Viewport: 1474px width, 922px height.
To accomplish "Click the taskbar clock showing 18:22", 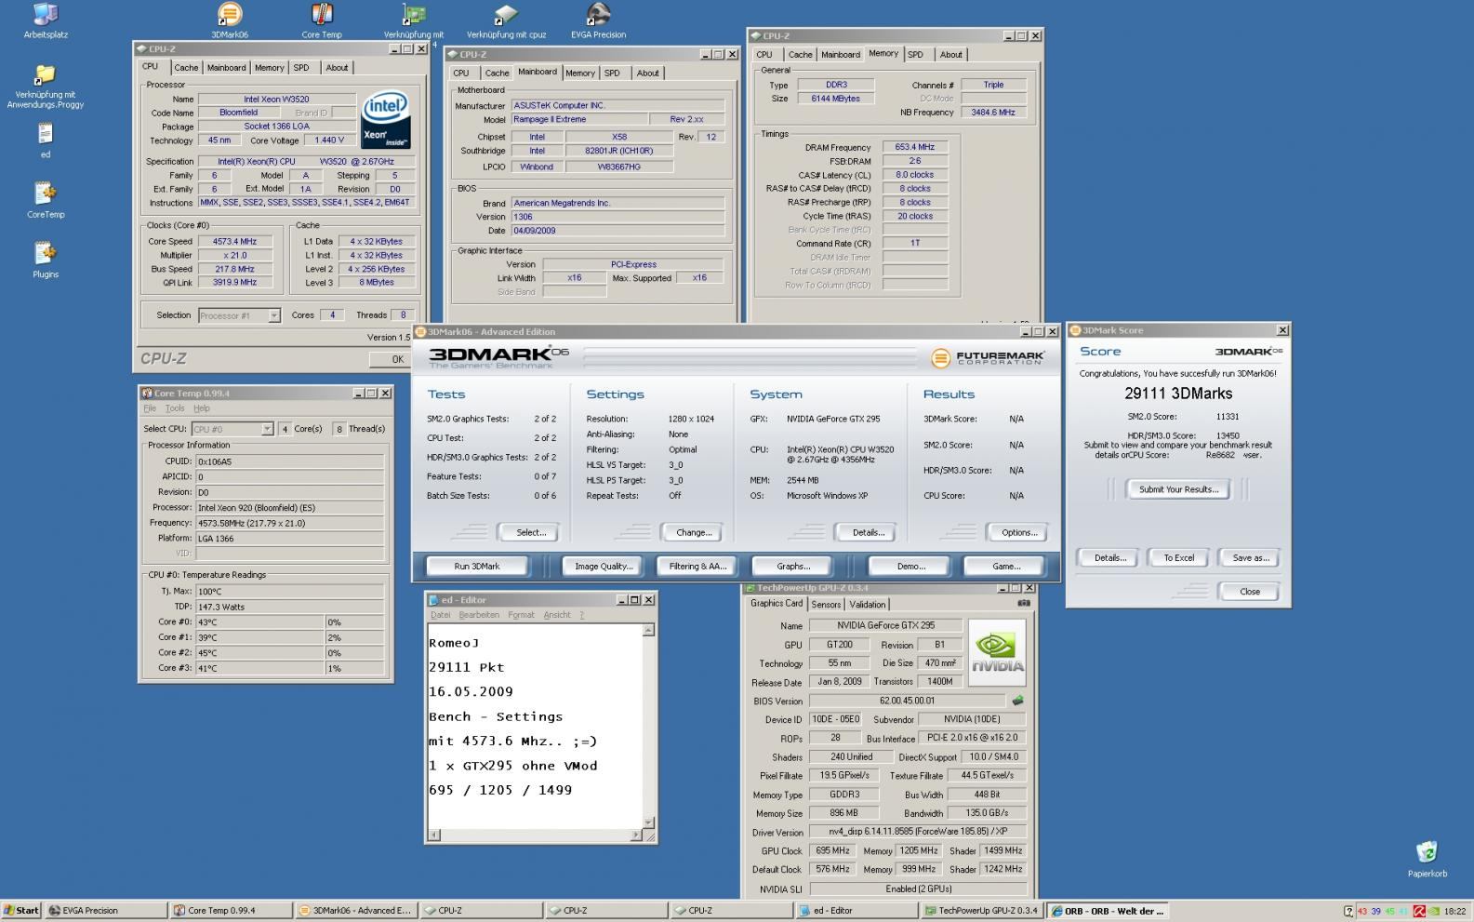I will coord(1454,912).
